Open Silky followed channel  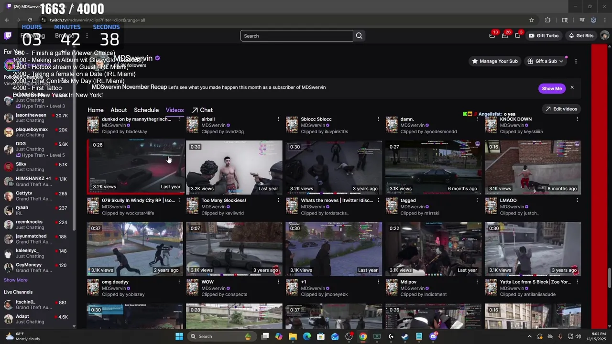click(37, 167)
